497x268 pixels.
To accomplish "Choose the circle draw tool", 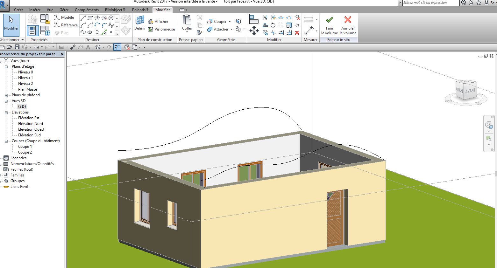I will coord(111,18).
